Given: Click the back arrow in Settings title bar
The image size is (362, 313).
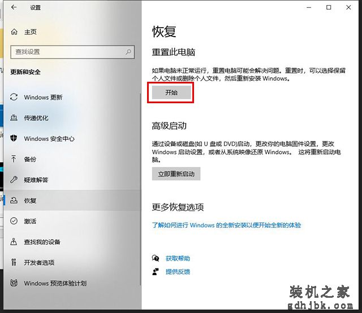Looking at the screenshot, I should point(14,7).
